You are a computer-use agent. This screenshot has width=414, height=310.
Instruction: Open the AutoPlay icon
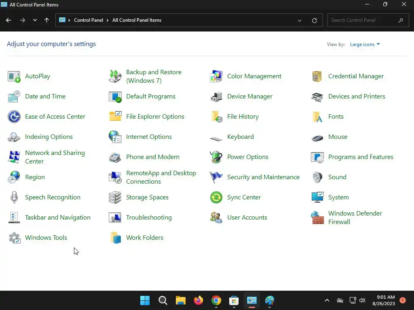pyautogui.click(x=14, y=76)
